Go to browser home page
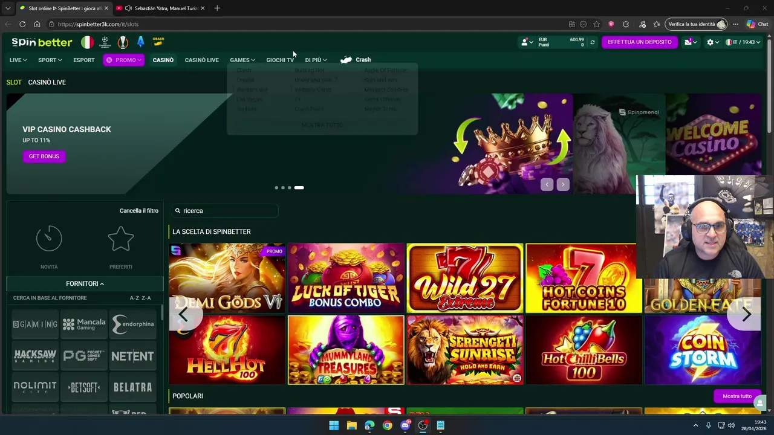 pos(37,24)
